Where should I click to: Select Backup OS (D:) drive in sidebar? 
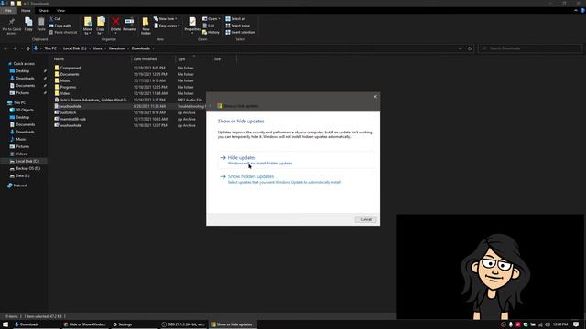(x=27, y=168)
